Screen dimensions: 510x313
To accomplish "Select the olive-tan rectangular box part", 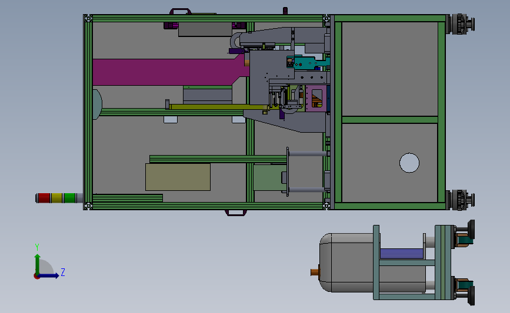I will [x=178, y=177].
